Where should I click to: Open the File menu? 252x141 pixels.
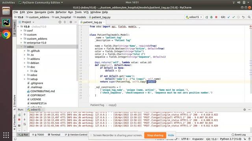click(16, 12)
